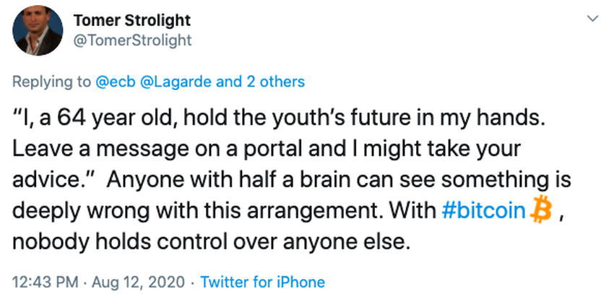Click Tomer Strolight's profile avatar

pyautogui.click(x=38, y=30)
